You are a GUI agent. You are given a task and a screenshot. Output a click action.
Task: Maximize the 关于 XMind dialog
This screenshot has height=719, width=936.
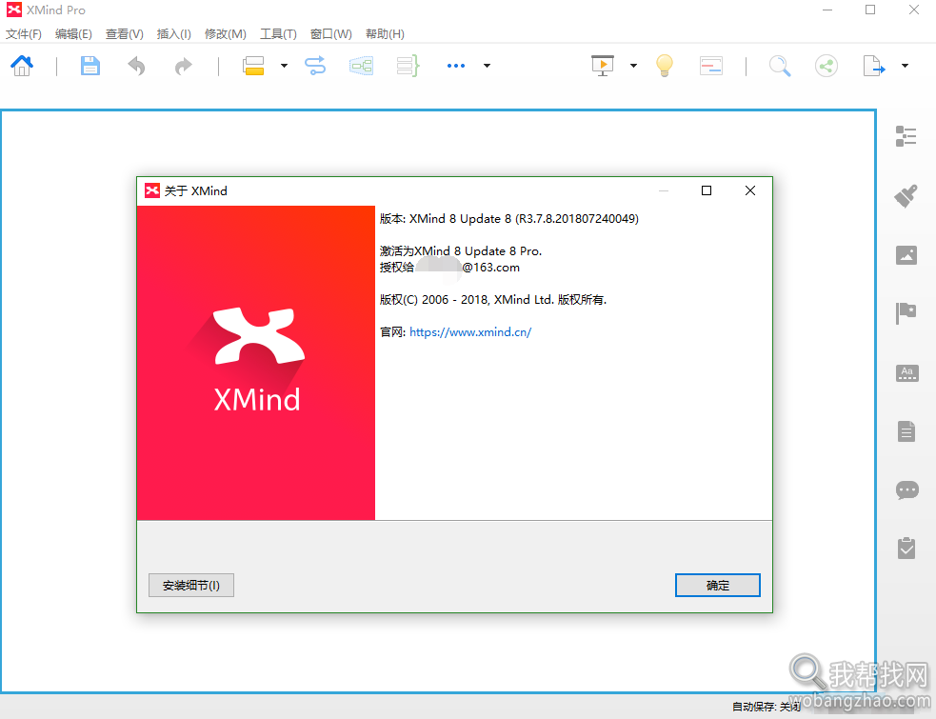707,190
